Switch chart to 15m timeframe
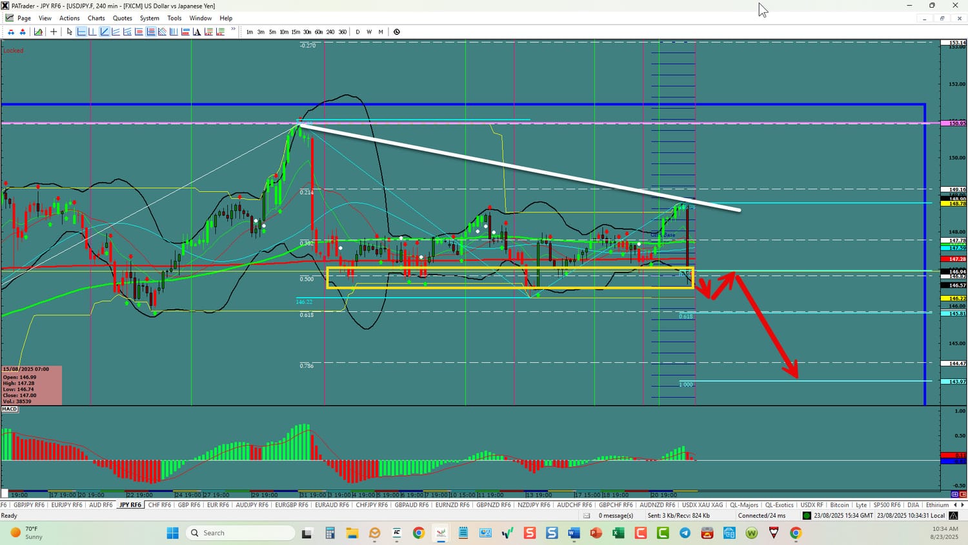The height and width of the screenshot is (545, 968). [x=296, y=32]
